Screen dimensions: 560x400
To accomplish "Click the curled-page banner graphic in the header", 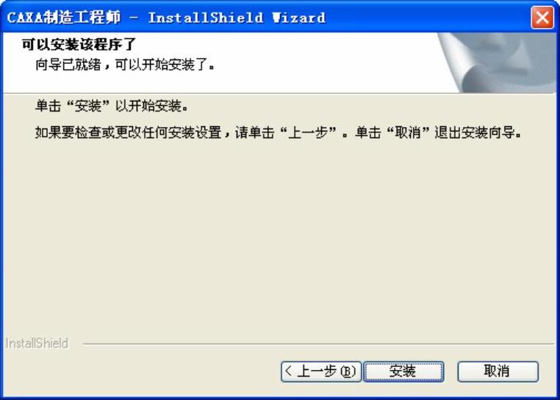I will coord(496,63).
